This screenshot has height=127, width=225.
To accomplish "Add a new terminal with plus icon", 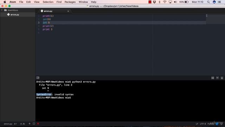I will (30, 123).
